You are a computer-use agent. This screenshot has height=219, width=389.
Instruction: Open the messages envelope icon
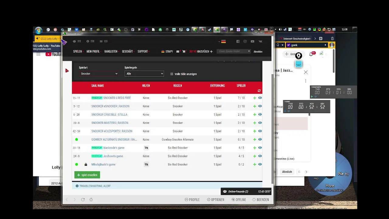178,52
